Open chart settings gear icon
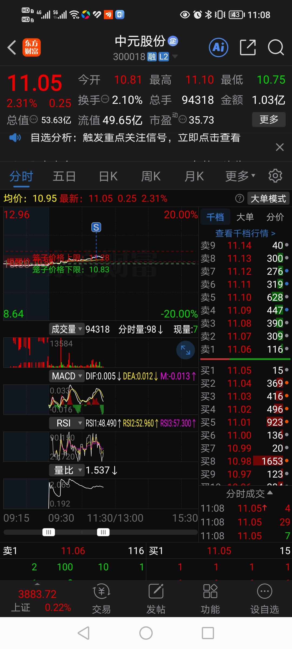Viewport: 292px width, 649px height. 275,176
